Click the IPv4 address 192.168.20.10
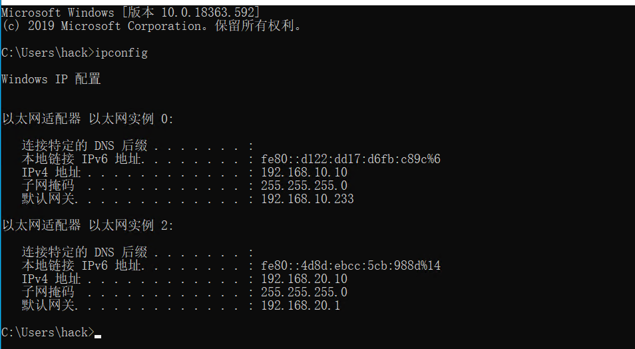Viewport: 635px width, 349px height. (x=304, y=279)
